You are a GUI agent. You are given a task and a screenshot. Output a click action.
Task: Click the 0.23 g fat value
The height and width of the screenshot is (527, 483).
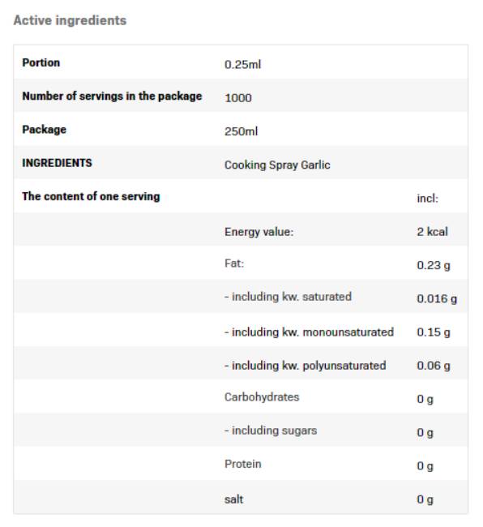[434, 265]
